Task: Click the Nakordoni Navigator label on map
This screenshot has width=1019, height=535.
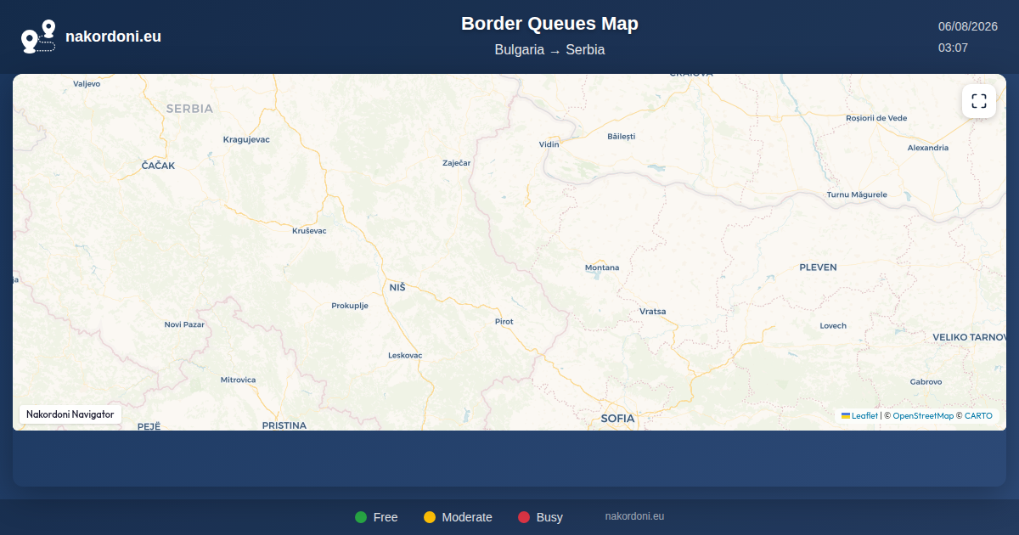Action: [x=70, y=414]
